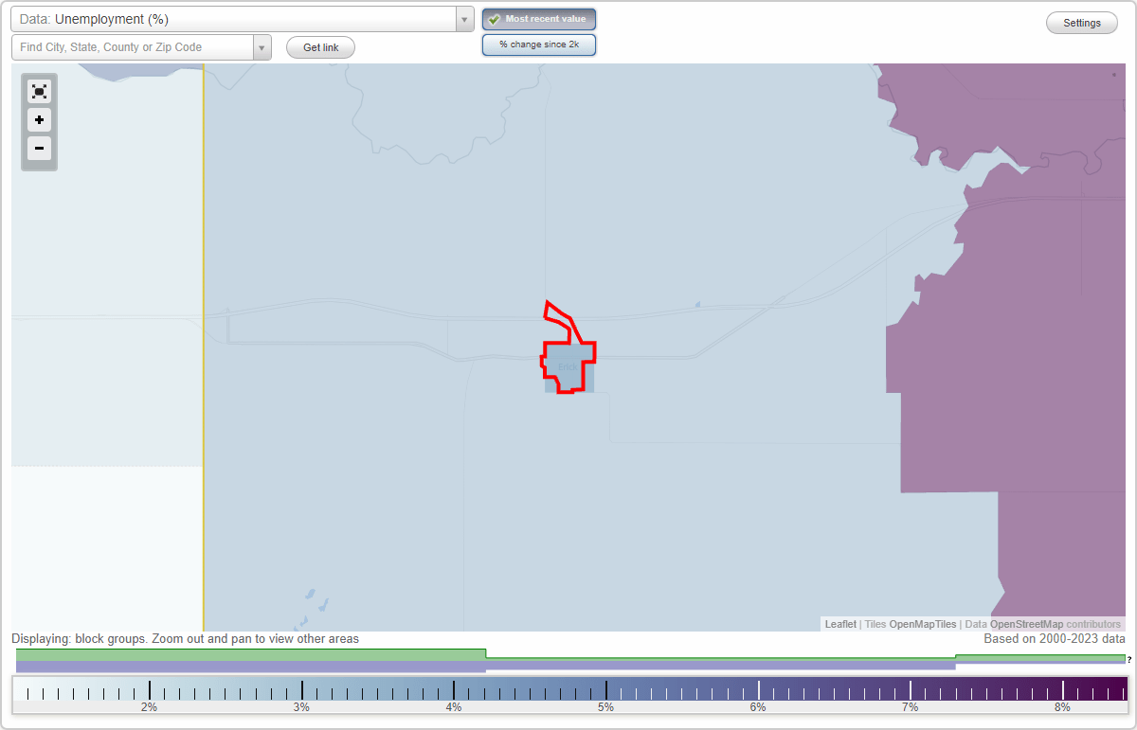The width and height of the screenshot is (1137, 730).
Task: Focus the Find City, State, County field
Action: pyautogui.click(x=133, y=47)
